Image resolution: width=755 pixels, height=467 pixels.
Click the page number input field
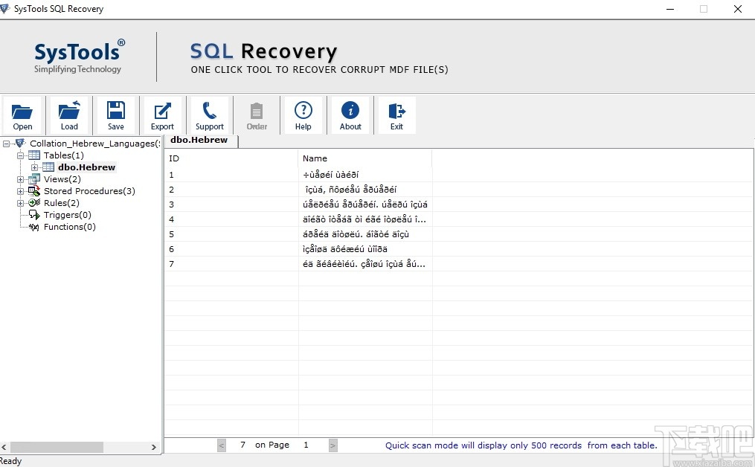306,445
